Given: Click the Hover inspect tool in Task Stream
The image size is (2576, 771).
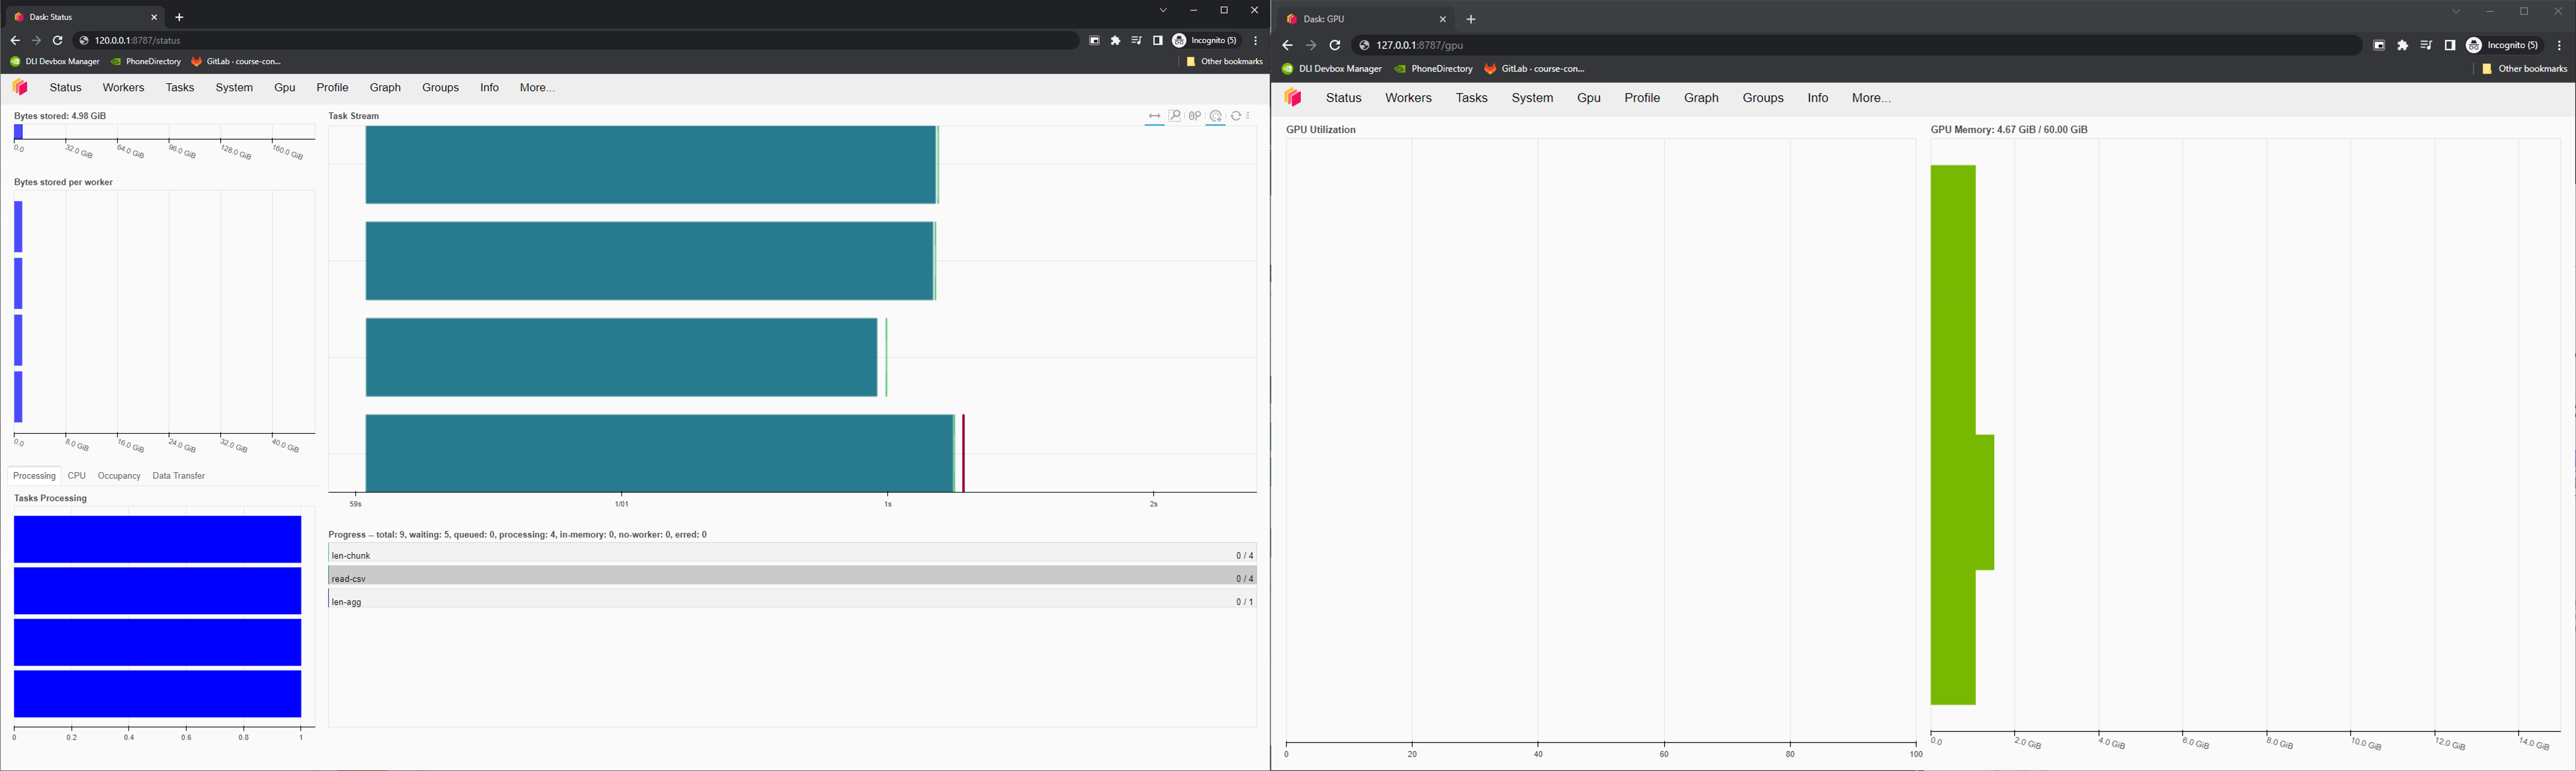Looking at the screenshot, I should (1216, 117).
